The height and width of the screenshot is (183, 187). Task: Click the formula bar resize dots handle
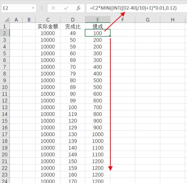[x=42, y=8]
